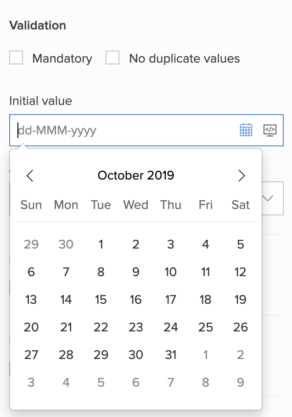292x417 pixels.
Task: Select Friday October 18
Action: (206, 300)
